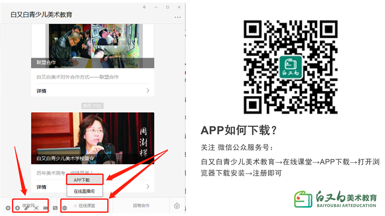Click the chat title 白又白青少儿美术教育
This screenshot has width=385, height=216.
pyautogui.click(x=41, y=15)
